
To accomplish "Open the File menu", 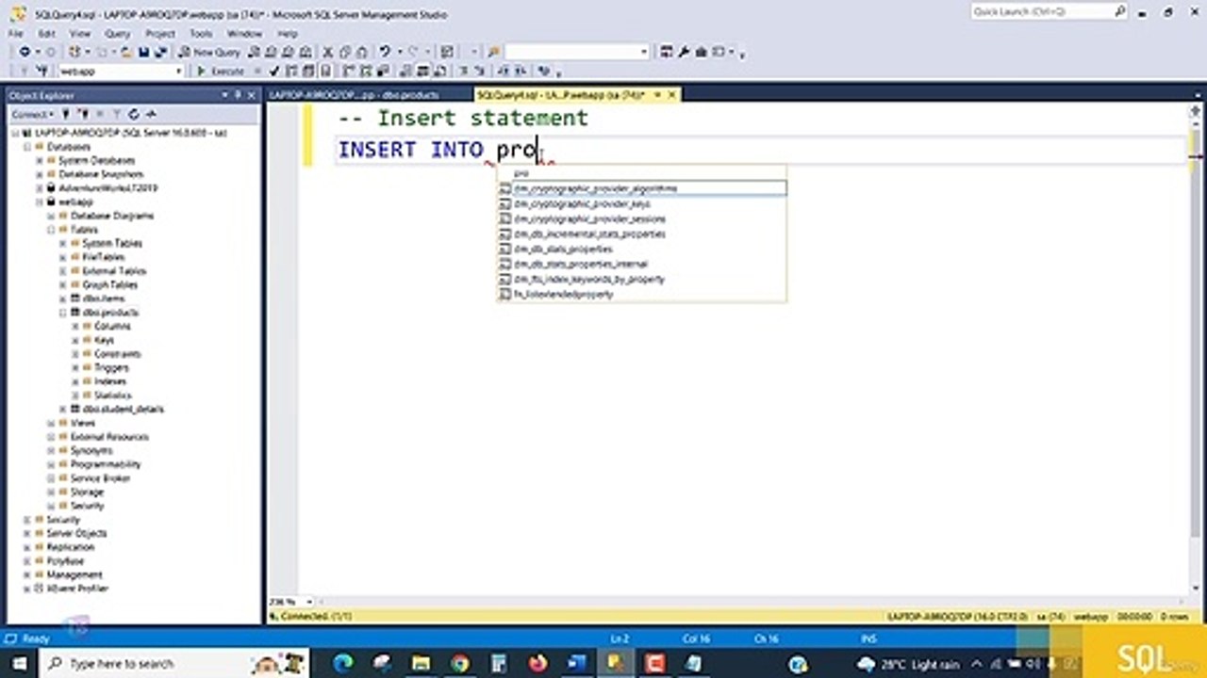I will click(x=15, y=33).
